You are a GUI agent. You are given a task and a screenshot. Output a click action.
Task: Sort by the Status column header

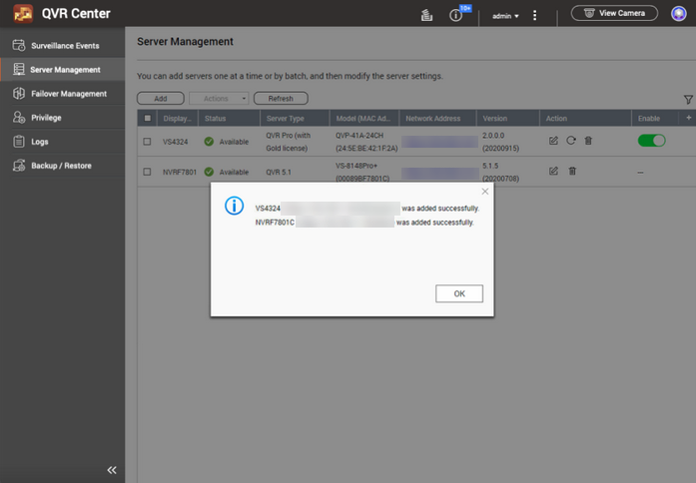tap(229, 119)
